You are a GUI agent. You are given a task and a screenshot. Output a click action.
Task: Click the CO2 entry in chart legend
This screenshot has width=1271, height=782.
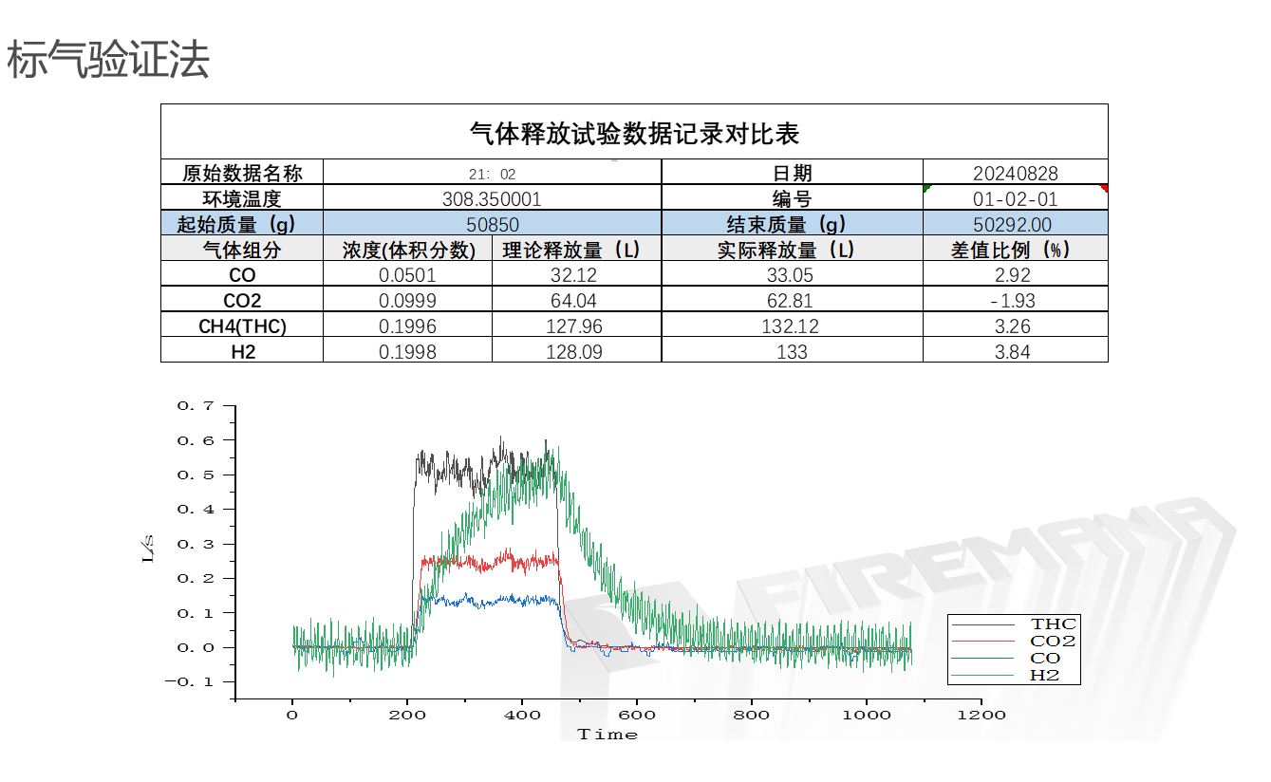point(1054,642)
